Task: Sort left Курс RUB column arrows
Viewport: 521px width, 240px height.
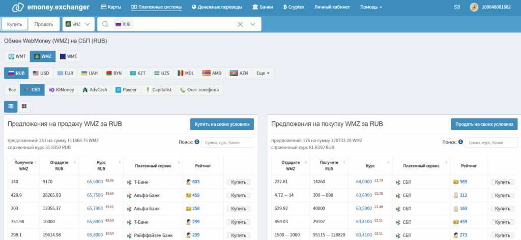Action: click(119, 162)
